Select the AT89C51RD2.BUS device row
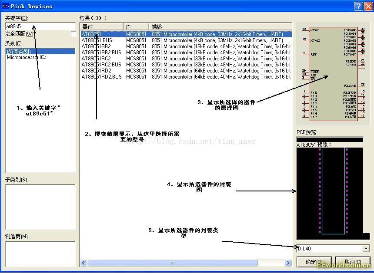This screenshot has height=273, width=374. coord(186,77)
